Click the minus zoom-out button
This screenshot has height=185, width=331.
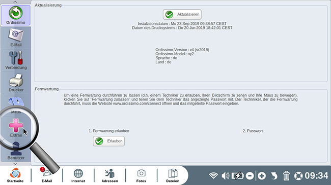pos(250,176)
